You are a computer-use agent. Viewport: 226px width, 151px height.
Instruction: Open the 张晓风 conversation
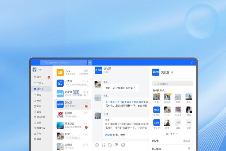tap(72, 147)
